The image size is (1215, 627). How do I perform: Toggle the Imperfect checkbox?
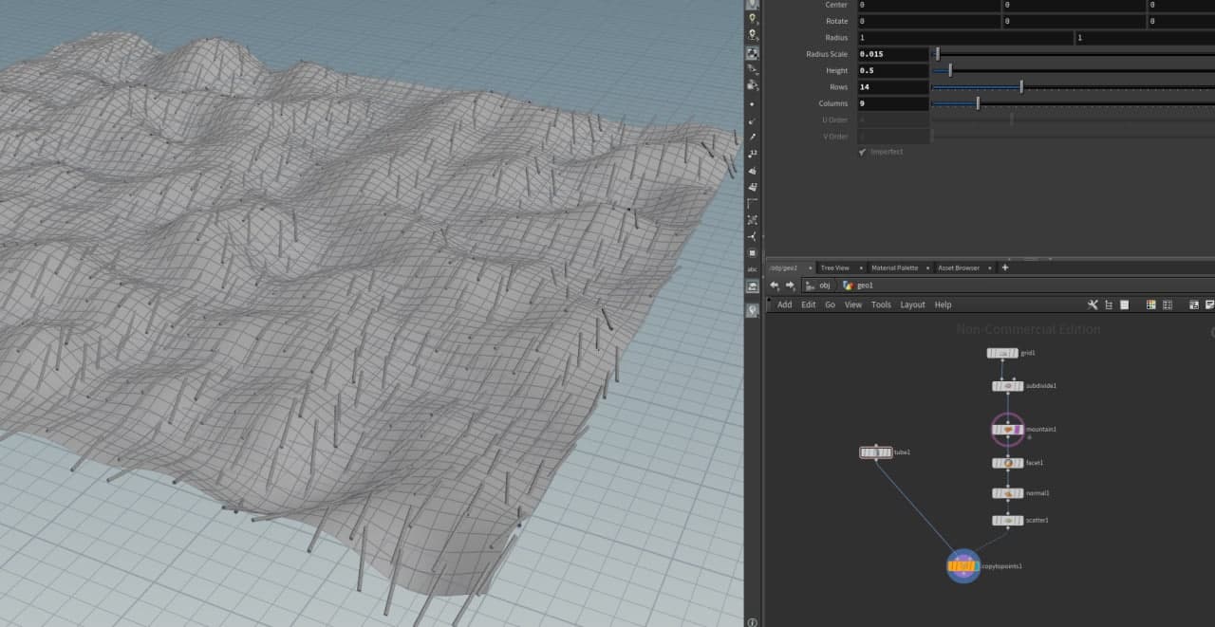[863, 152]
